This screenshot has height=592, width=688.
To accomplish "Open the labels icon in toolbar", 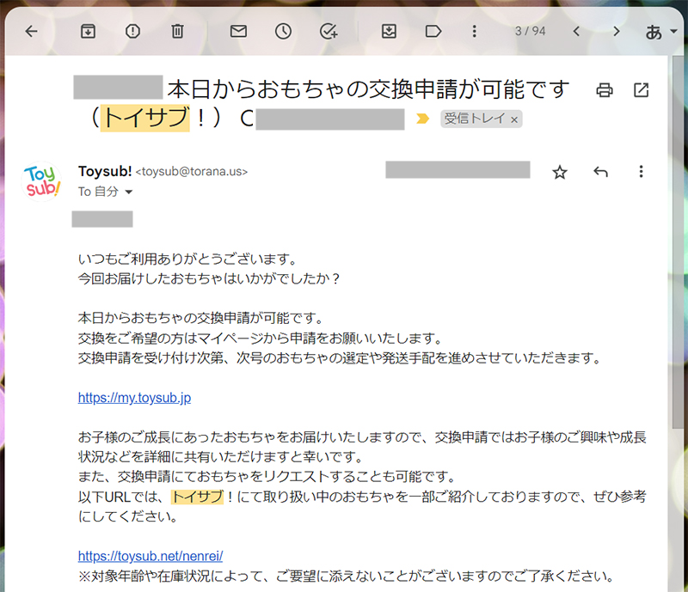I will coord(433,31).
